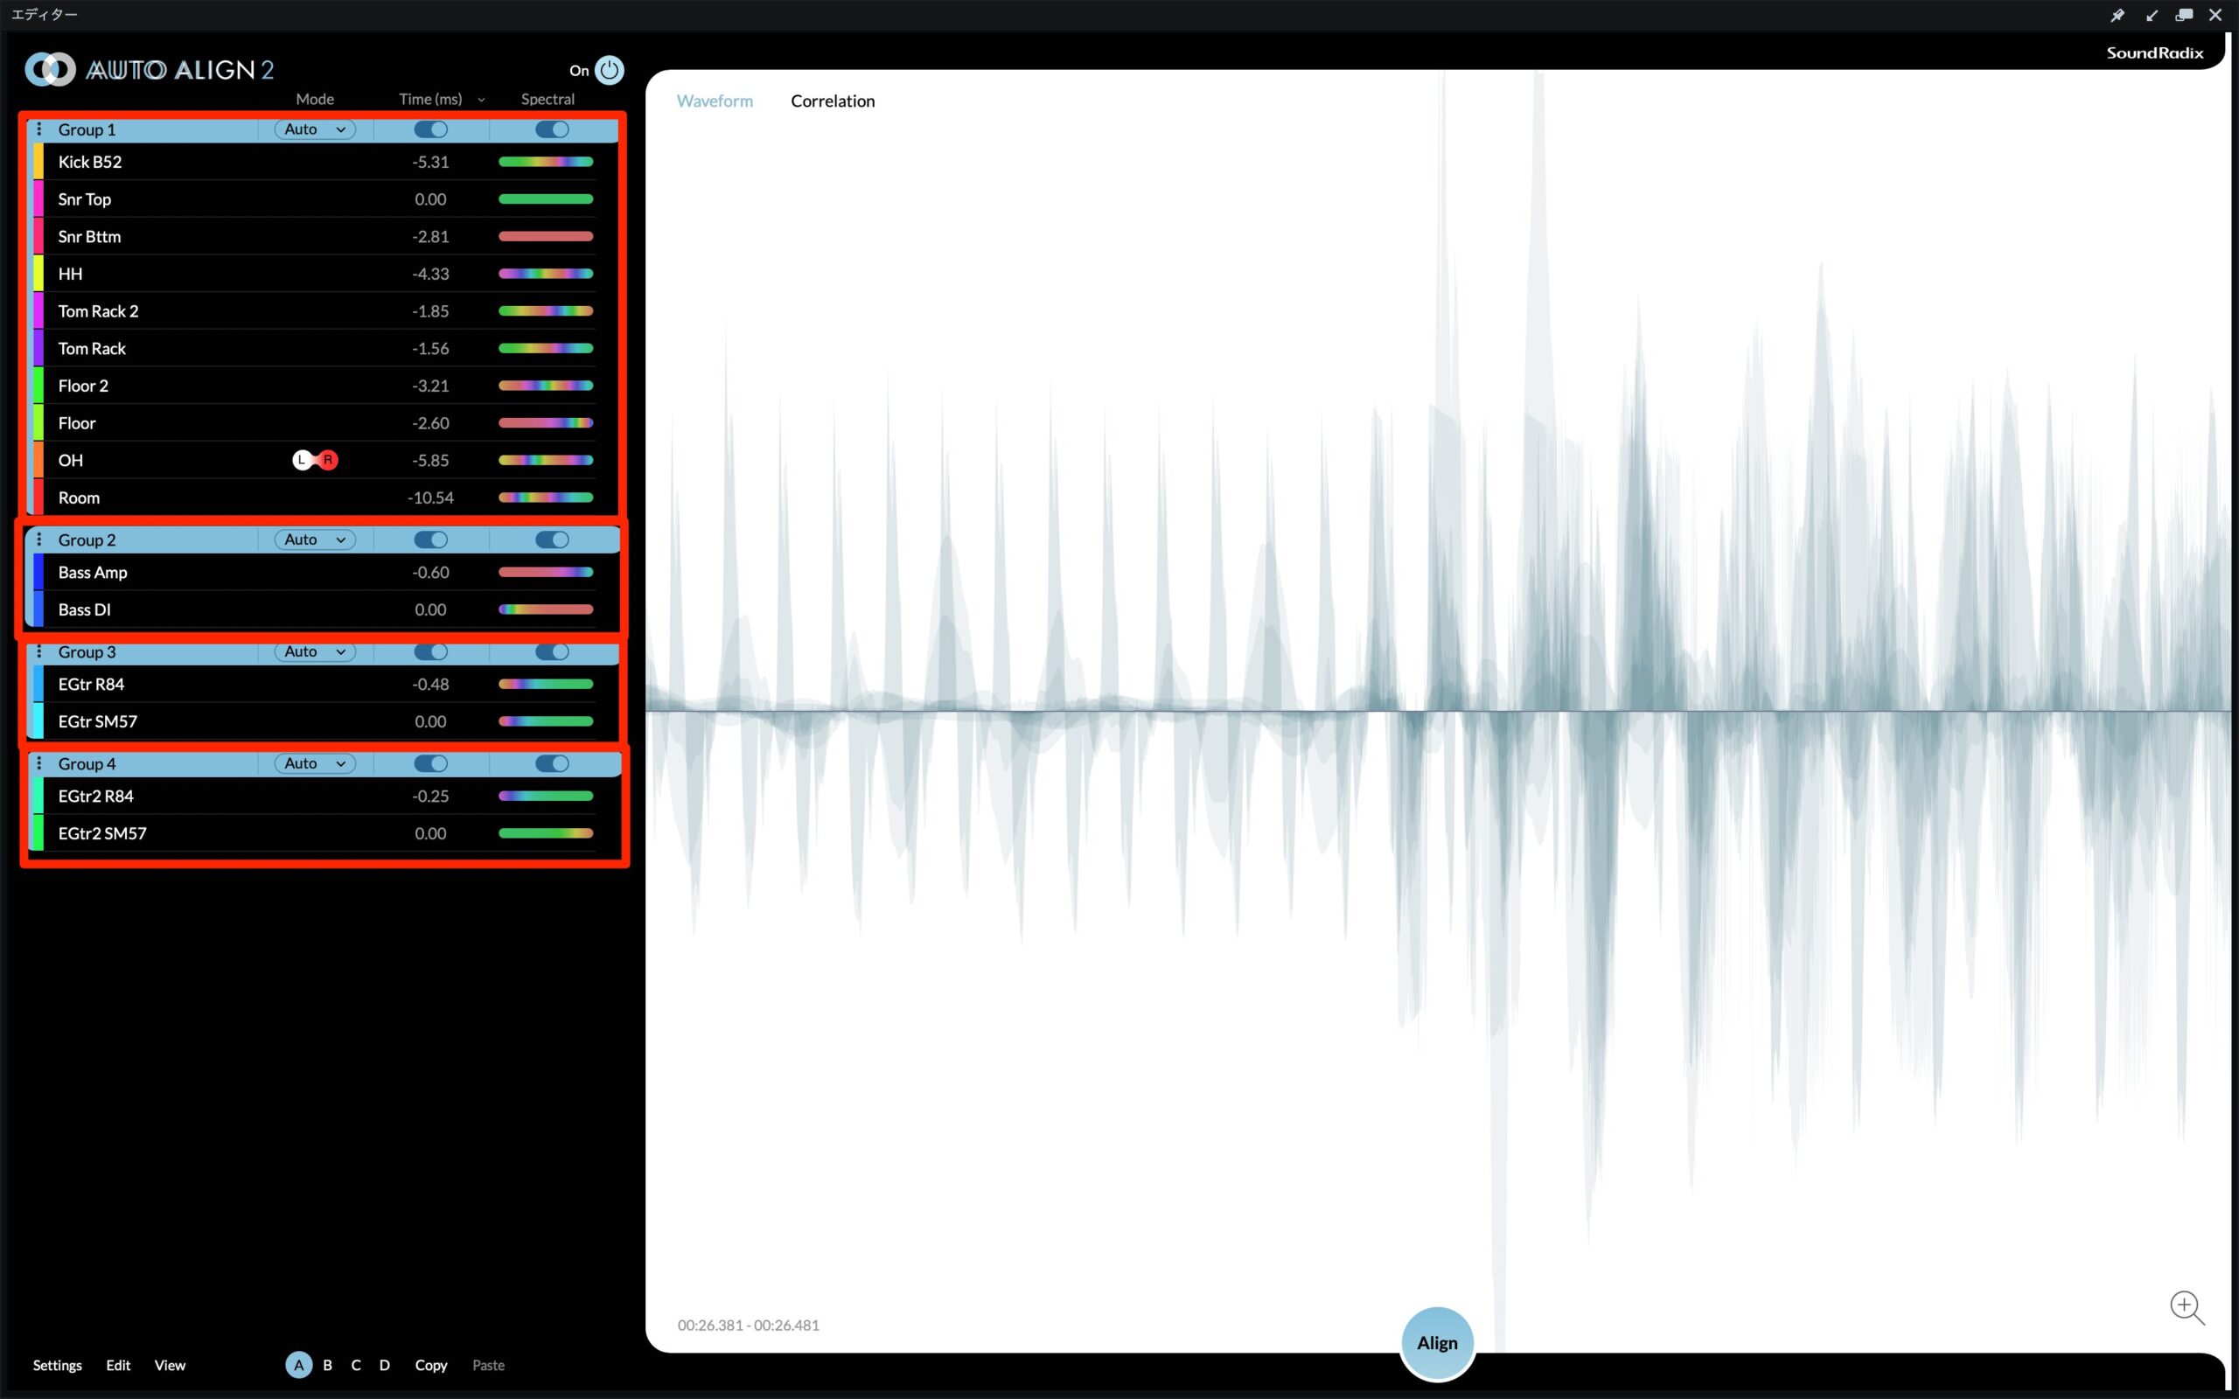Open Group 2 Auto mode dropdown
The image size is (2239, 1399).
(x=315, y=539)
